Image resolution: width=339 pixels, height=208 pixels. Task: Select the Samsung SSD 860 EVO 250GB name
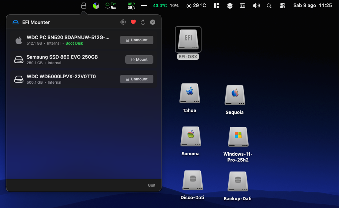(x=62, y=57)
